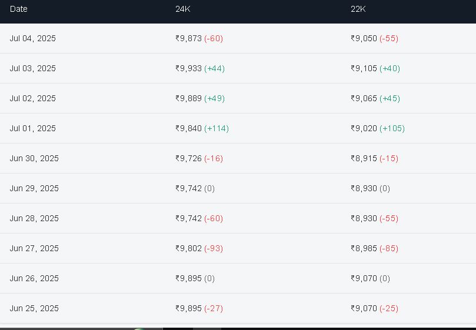Click the ₹9,840 (+114) 24K price

pyautogui.click(x=202, y=128)
